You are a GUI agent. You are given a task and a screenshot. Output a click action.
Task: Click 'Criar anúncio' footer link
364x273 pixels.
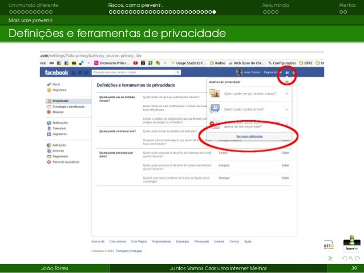click(x=118, y=242)
